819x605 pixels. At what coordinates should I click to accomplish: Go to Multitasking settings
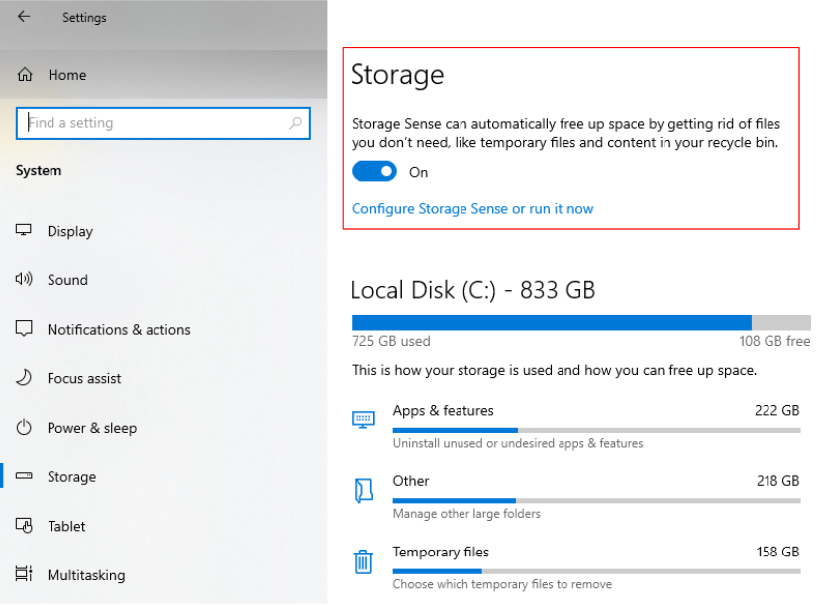coord(85,575)
